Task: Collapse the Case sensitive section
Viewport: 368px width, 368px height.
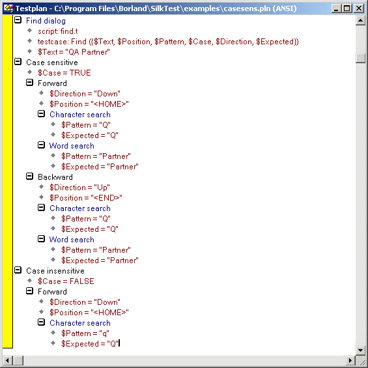Action: click(18, 62)
